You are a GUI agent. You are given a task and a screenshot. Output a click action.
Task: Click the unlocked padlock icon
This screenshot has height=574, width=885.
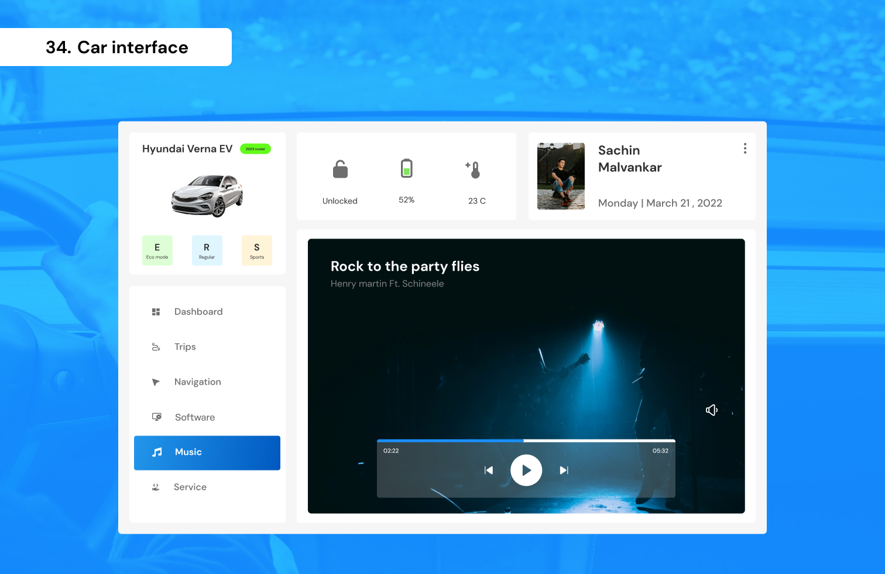(339, 169)
